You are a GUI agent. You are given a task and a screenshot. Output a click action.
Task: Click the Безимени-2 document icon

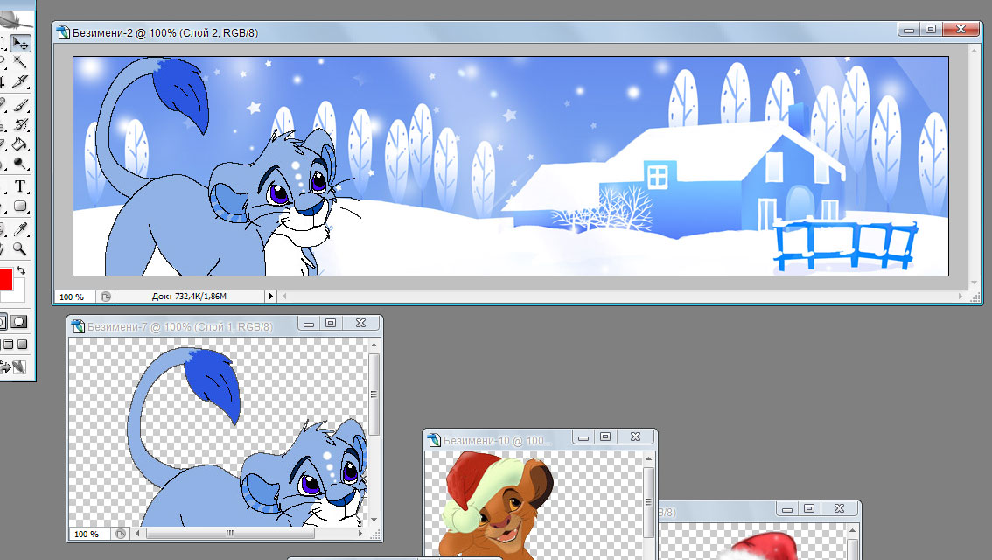coord(63,32)
